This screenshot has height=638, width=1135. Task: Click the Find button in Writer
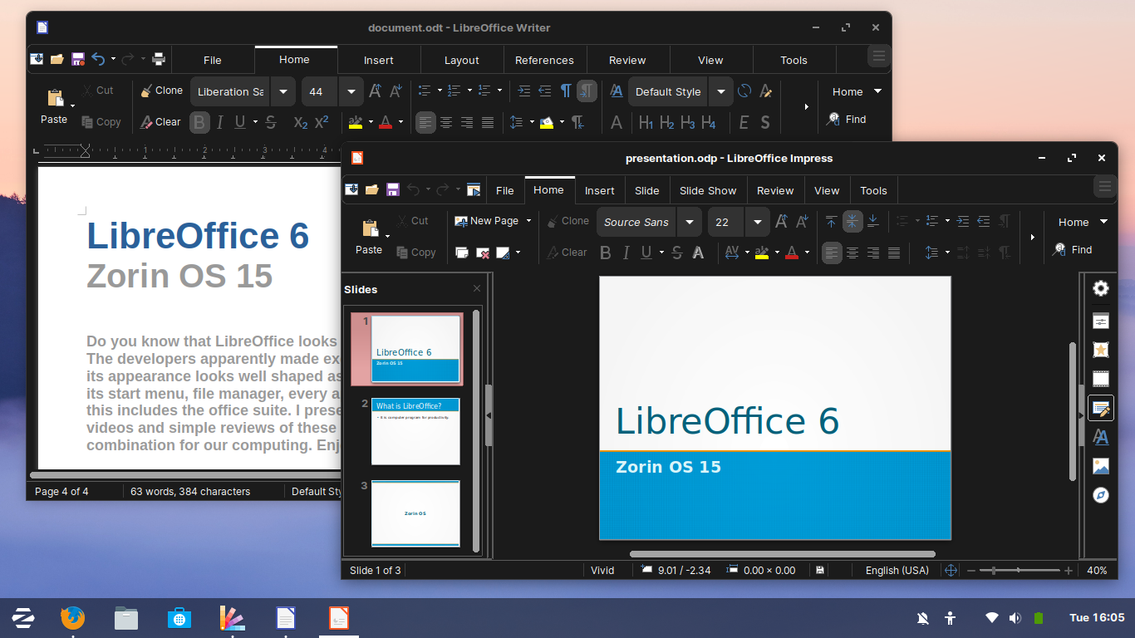coord(847,119)
